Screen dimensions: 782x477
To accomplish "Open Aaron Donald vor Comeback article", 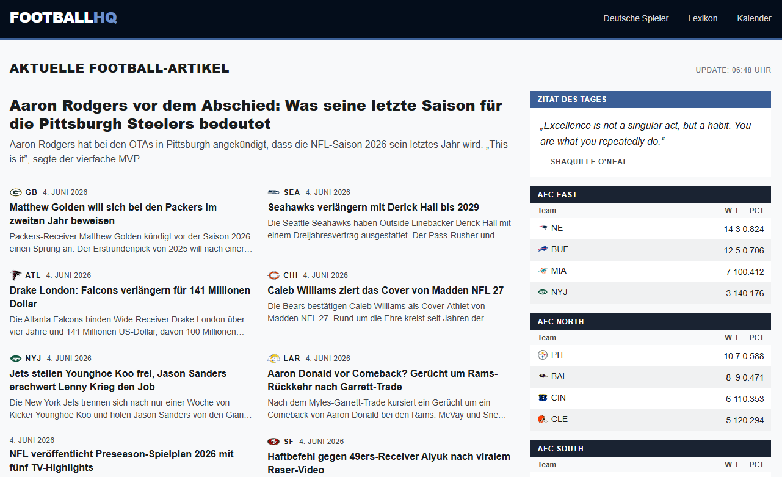I will click(x=383, y=380).
